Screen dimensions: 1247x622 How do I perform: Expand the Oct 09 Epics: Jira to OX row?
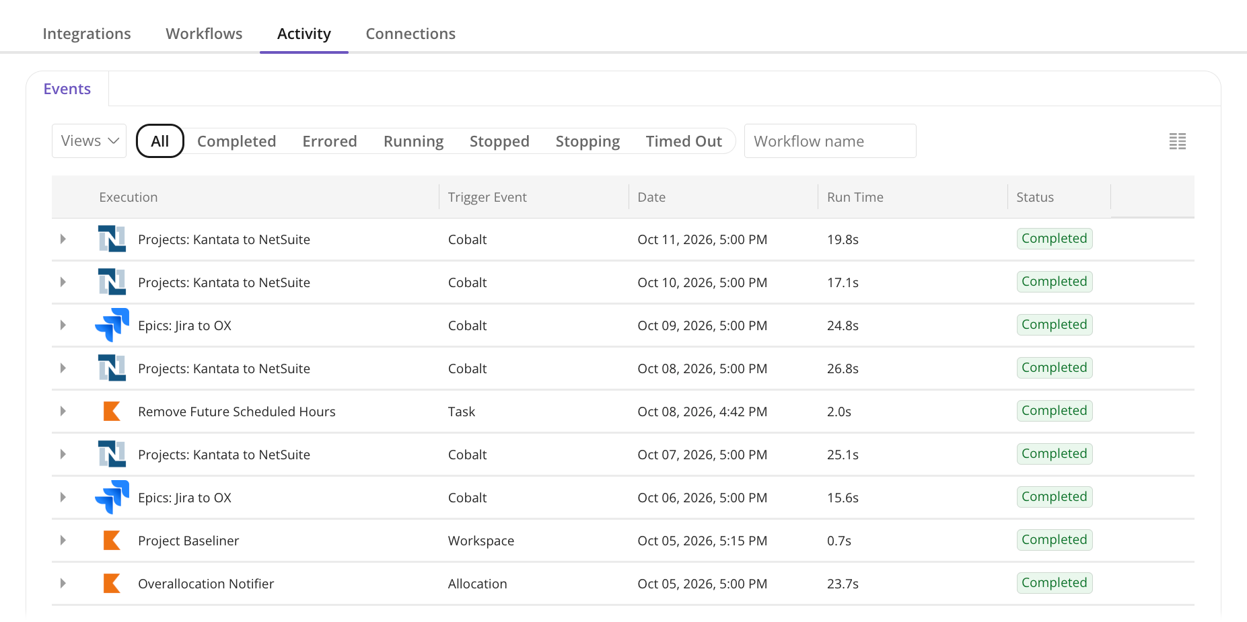pyautogui.click(x=63, y=325)
